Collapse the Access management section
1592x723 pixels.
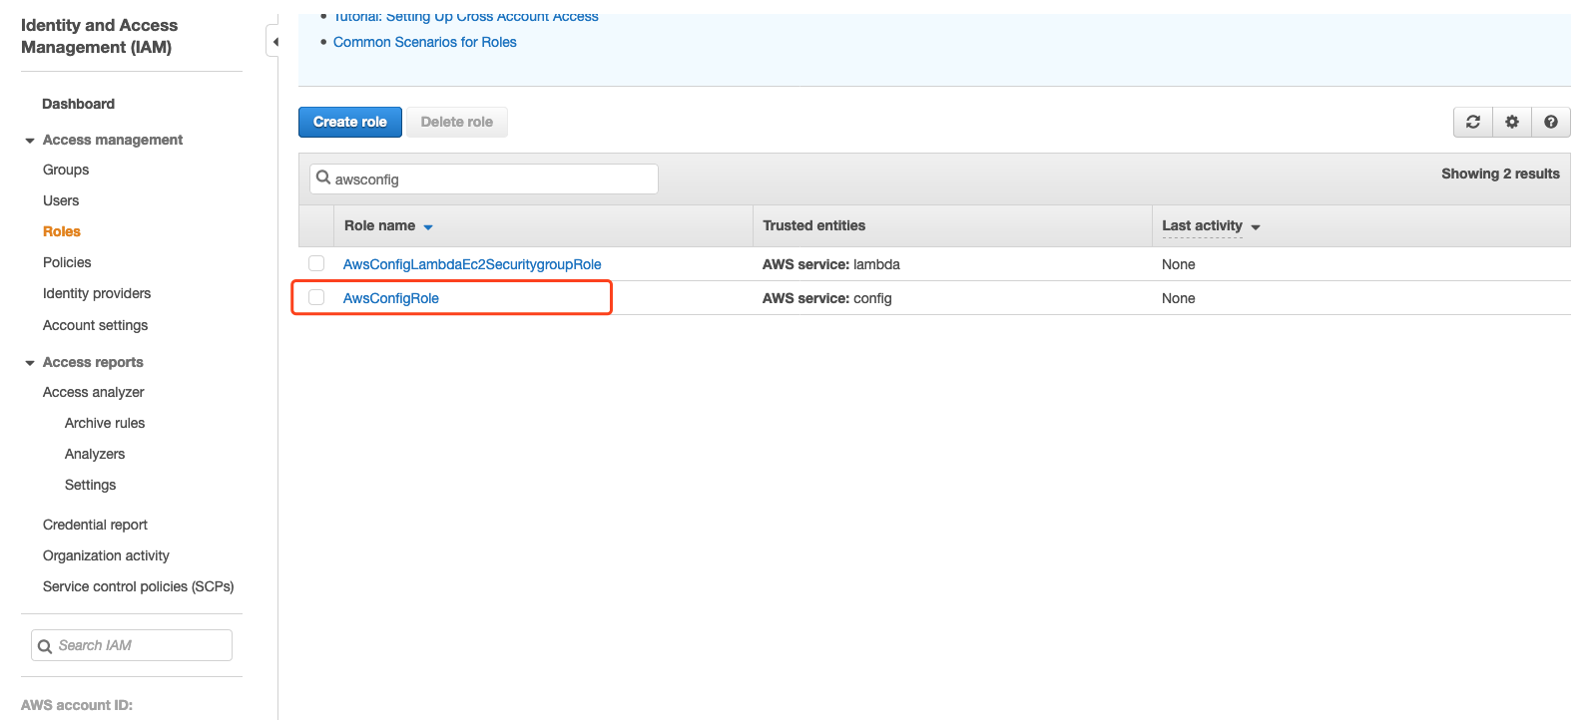(30, 141)
